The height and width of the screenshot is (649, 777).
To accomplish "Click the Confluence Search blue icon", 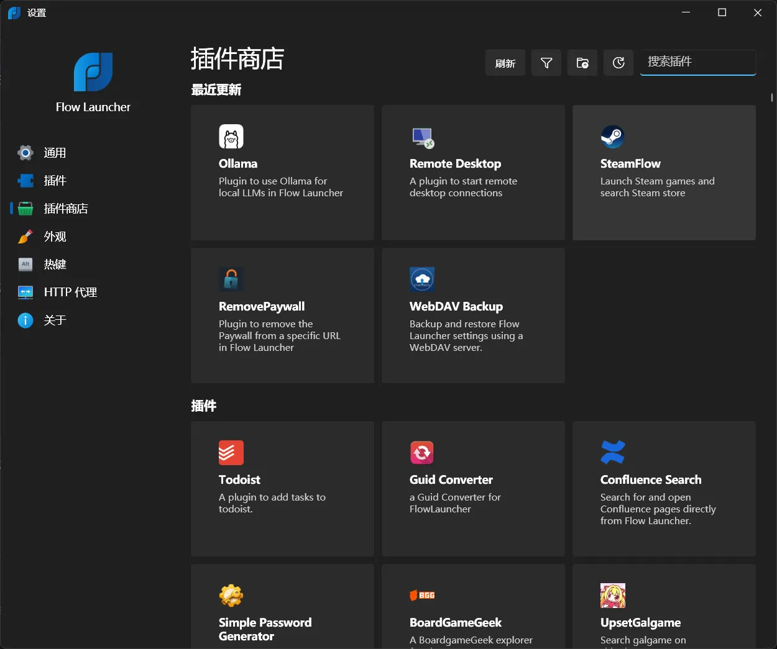I will [x=613, y=453].
